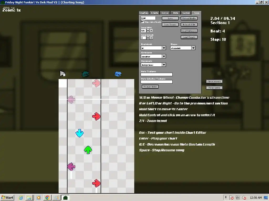Switch to the Note tab

coord(175,13)
